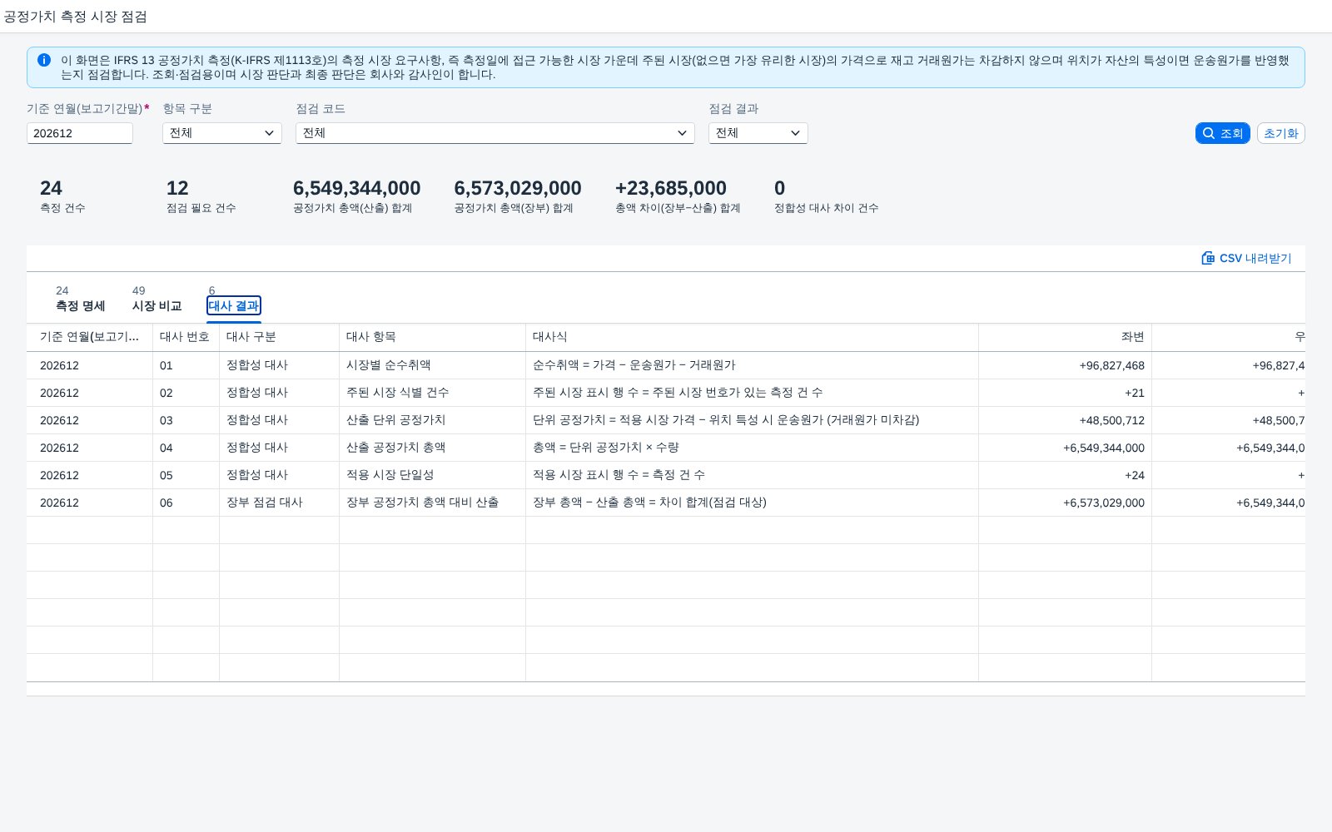Click the CSV 내려받기 link
Image resolution: width=1332 pixels, height=832 pixels.
coord(1246,258)
